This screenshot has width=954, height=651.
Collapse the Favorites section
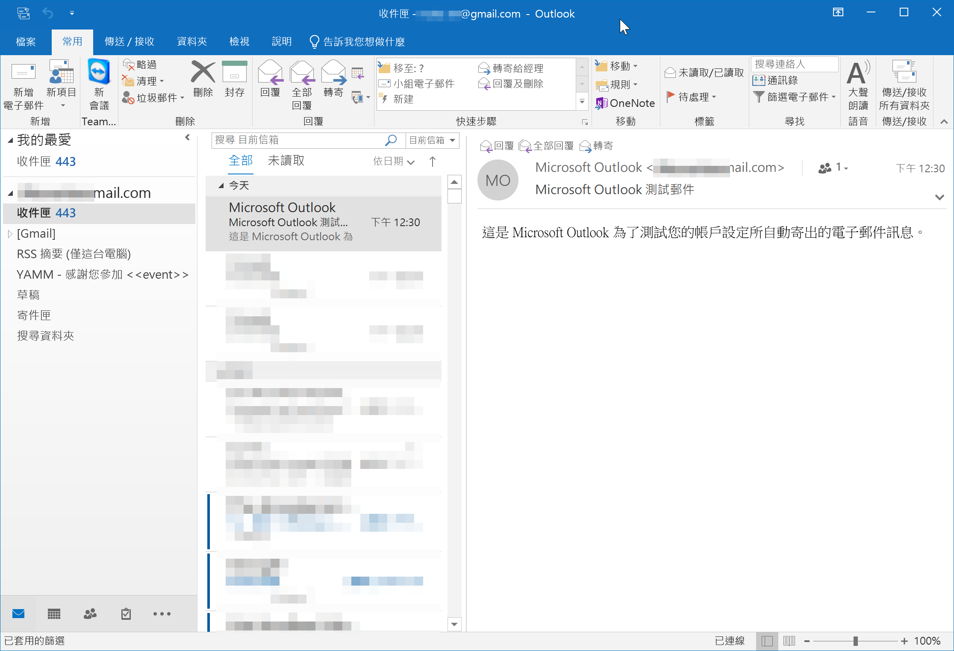point(10,140)
